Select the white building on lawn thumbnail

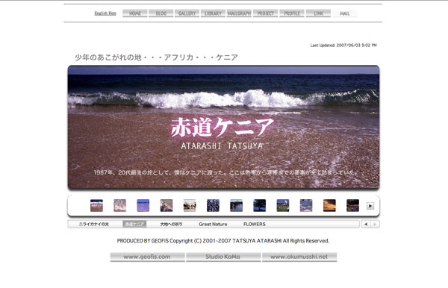pyautogui.click(x=283, y=205)
